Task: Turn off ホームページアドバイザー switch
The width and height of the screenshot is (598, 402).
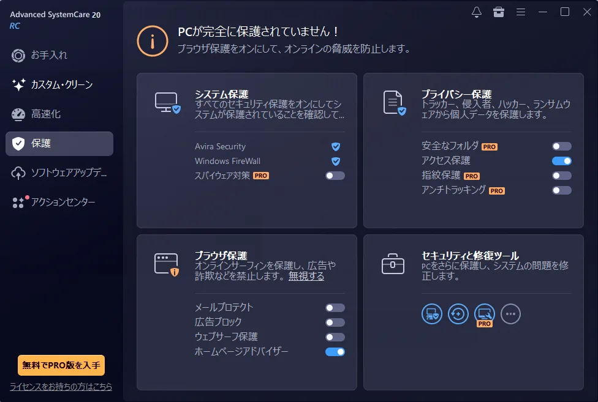Action: 335,352
